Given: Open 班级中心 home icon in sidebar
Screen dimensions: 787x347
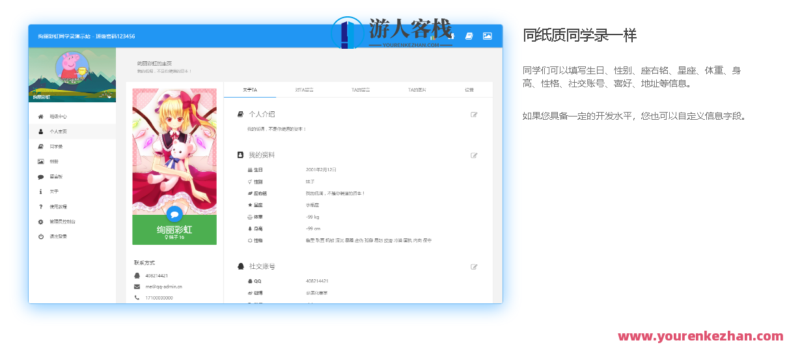Looking at the screenshot, I should click(40, 117).
